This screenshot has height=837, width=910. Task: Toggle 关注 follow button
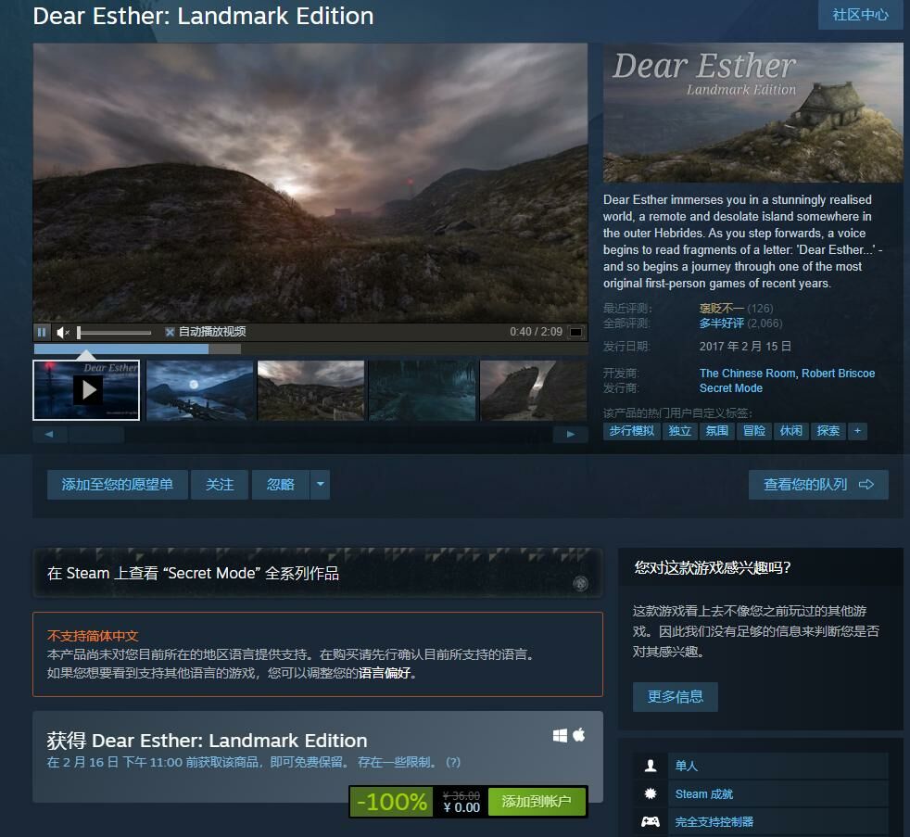(220, 484)
